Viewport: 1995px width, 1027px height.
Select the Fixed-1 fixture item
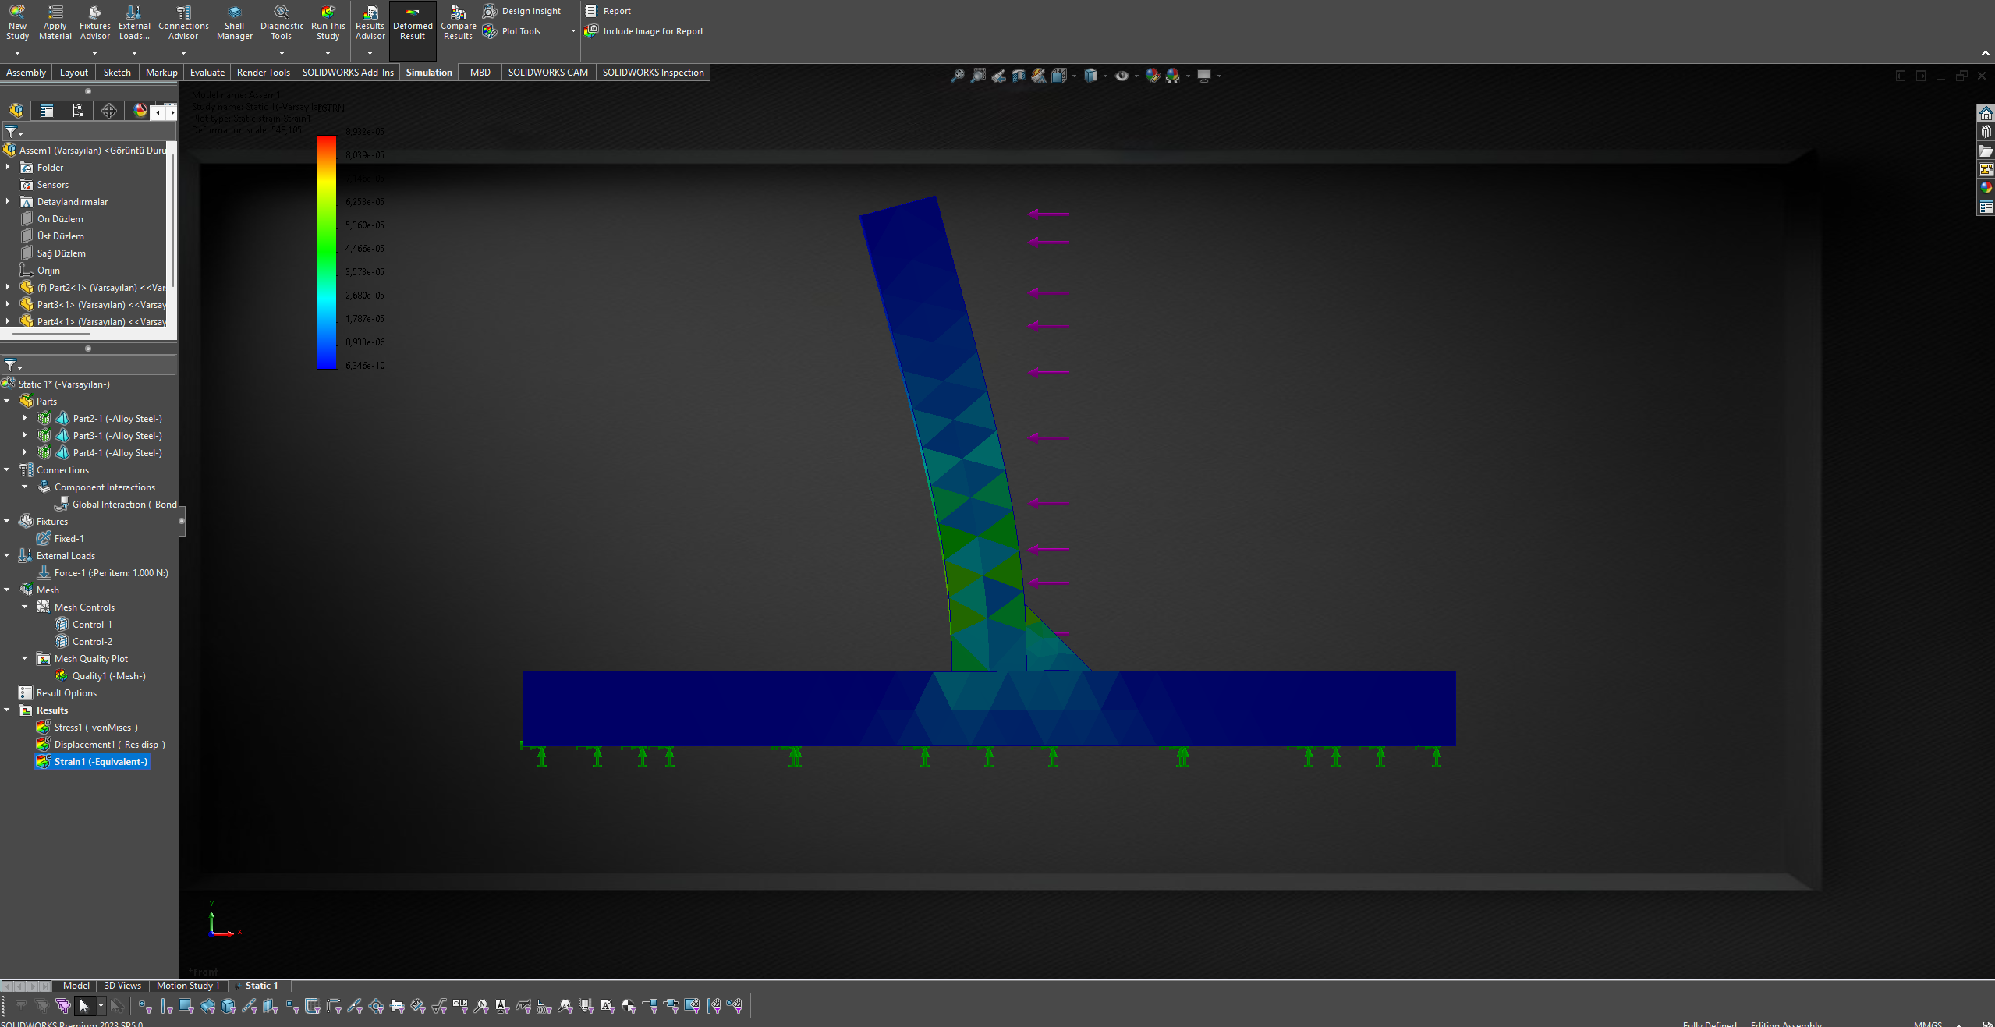[x=69, y=539]
